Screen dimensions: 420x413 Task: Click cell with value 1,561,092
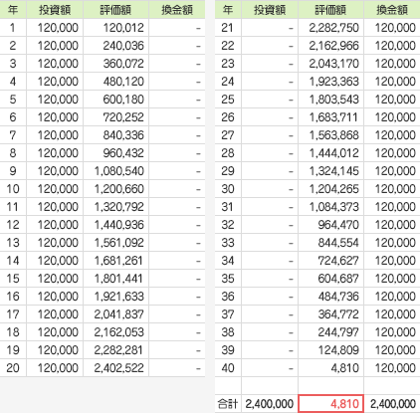point(116,243)
